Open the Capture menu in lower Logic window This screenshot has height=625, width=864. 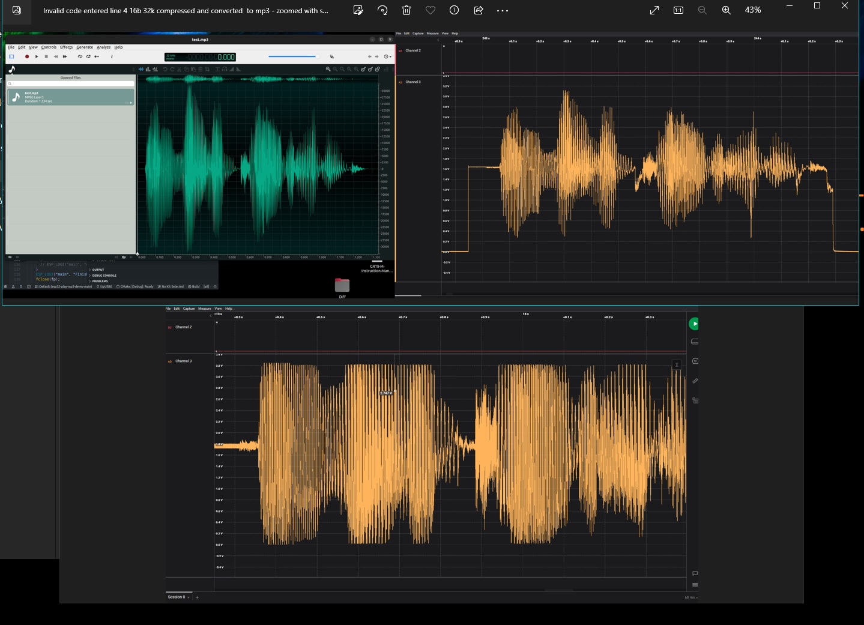[x=189, y=309]
